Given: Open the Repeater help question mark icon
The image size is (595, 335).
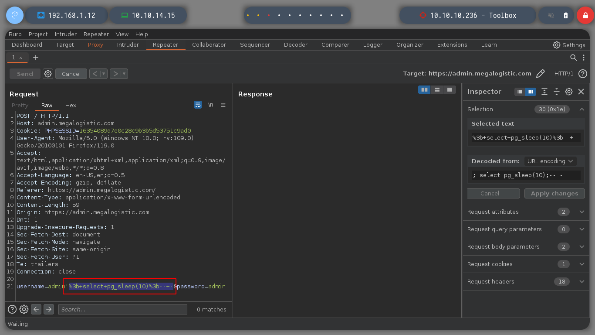Looking at the screenshot, I should (583, 74).
